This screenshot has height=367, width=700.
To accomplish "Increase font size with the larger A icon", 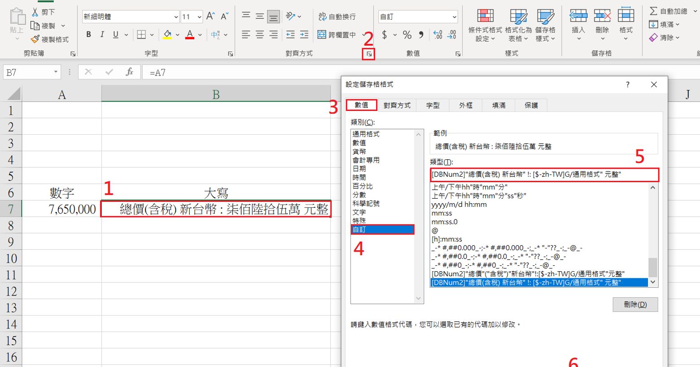I will point(210,17).
